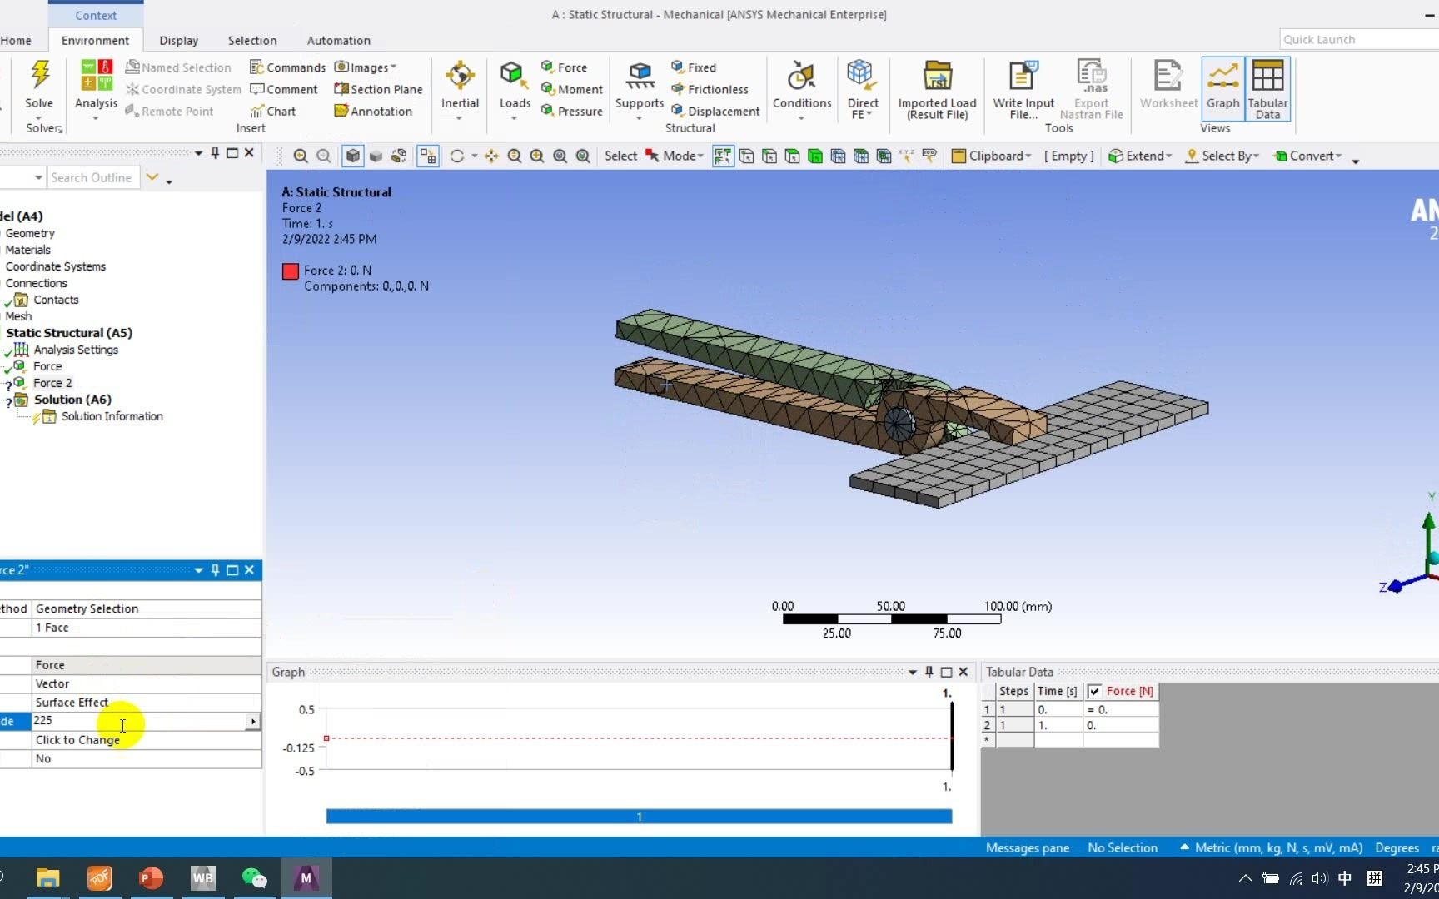
Task: Pin the Graph panel
Action: click(x=929, y=672)
